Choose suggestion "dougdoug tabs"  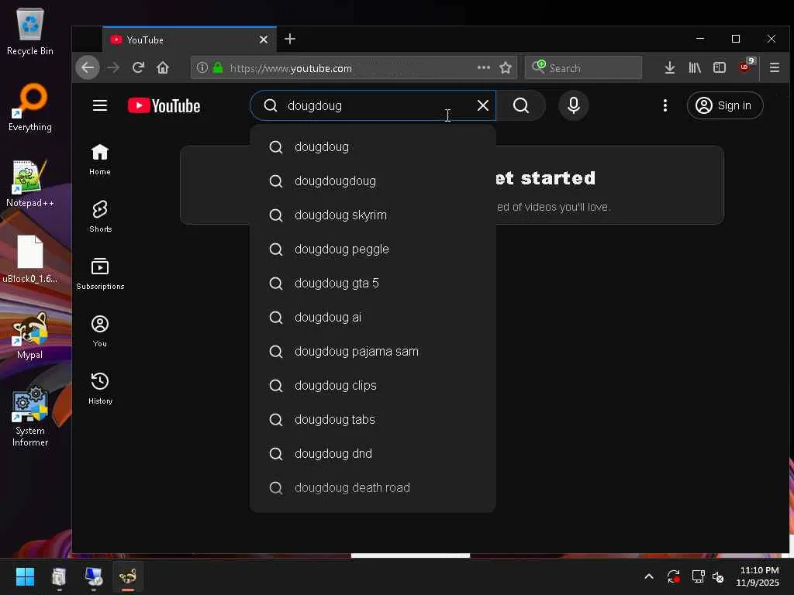[373, 419]
